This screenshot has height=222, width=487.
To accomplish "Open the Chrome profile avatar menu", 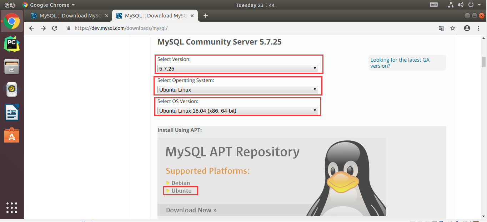I will click(x=467, y=28).
